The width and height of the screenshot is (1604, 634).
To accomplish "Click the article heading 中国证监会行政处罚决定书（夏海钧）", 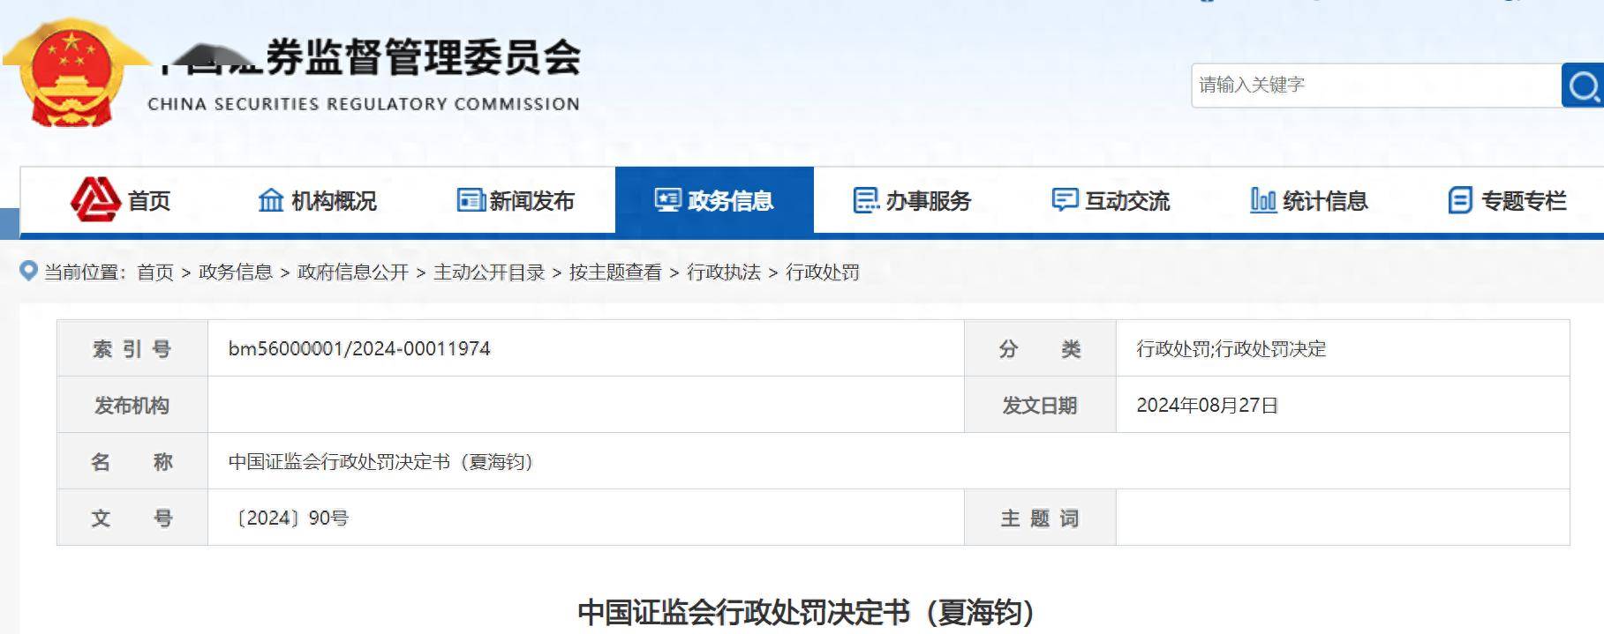I will click(806, 612).
